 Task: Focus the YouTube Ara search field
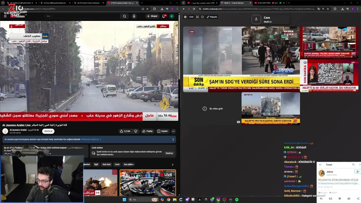tap(82, 16)
